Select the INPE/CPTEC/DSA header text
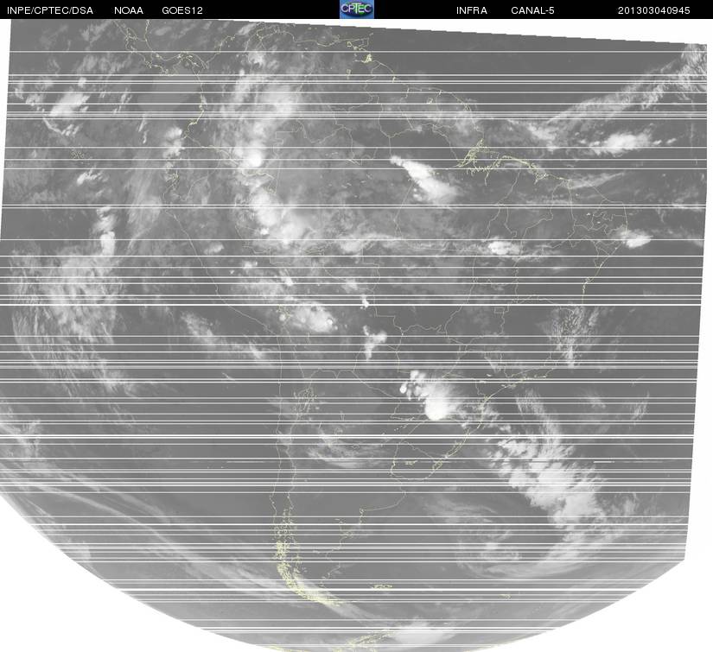This screenshot has width=713, height=652. (x=50, y=10)
